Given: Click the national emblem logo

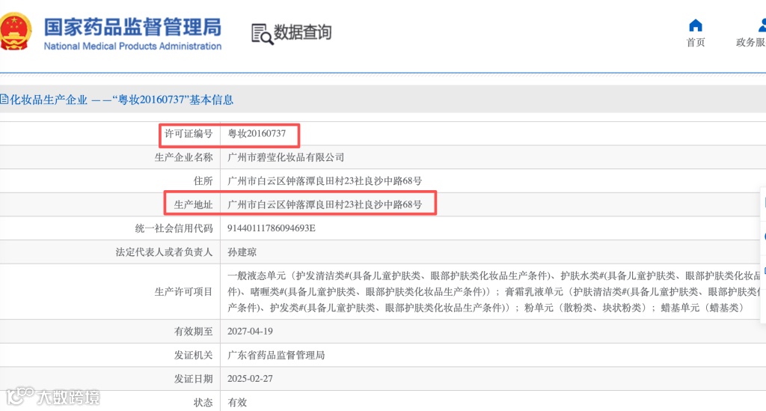Looking at the screenshot, I should (x=15, y=31).
